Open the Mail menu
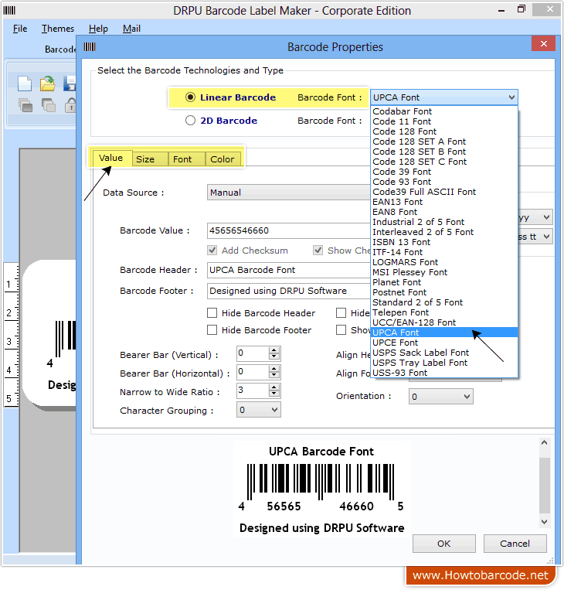Viewport: 564px width, 590px height. pos(131,29)
